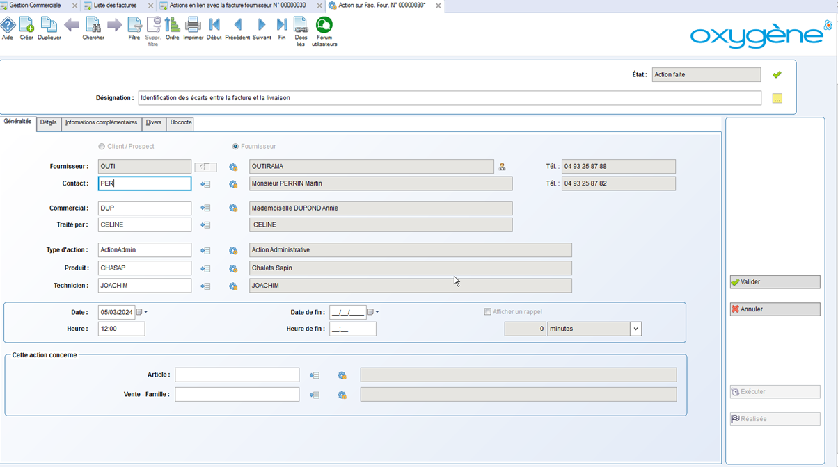838x467 pixels.
Task: Expand the Date de fin dropdown
Action: (377, 313)
